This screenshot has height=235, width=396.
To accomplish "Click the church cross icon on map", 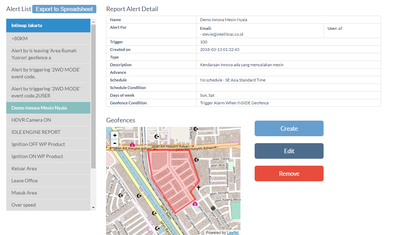I will pos(199,188).
